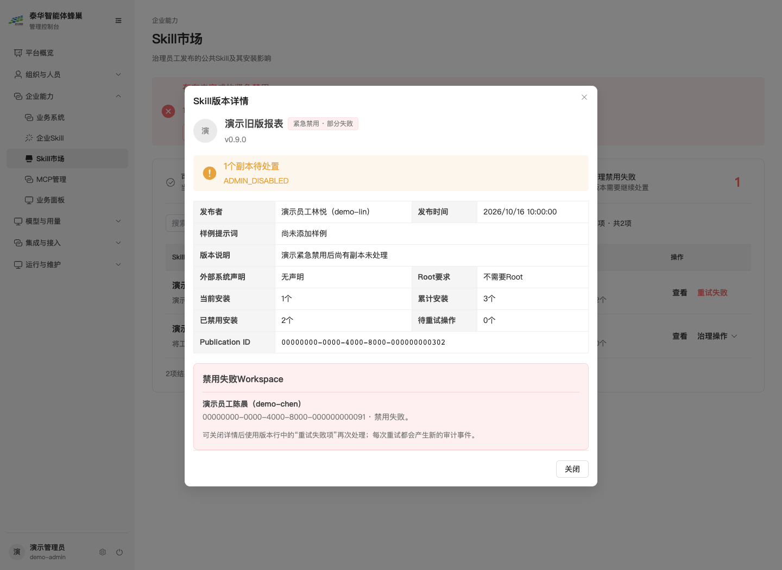Image resolution: width=782 pixels, height=570 pixels.
Task: Collapse the sidebar with hamburger icon
Action: pyautogui.click(x=118, y=21)
